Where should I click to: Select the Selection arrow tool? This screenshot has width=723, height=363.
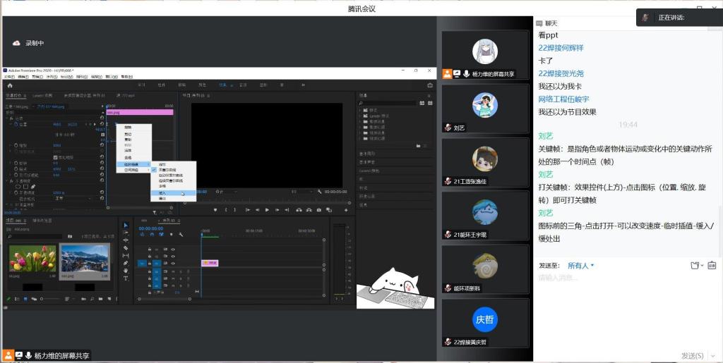point(126,226)
